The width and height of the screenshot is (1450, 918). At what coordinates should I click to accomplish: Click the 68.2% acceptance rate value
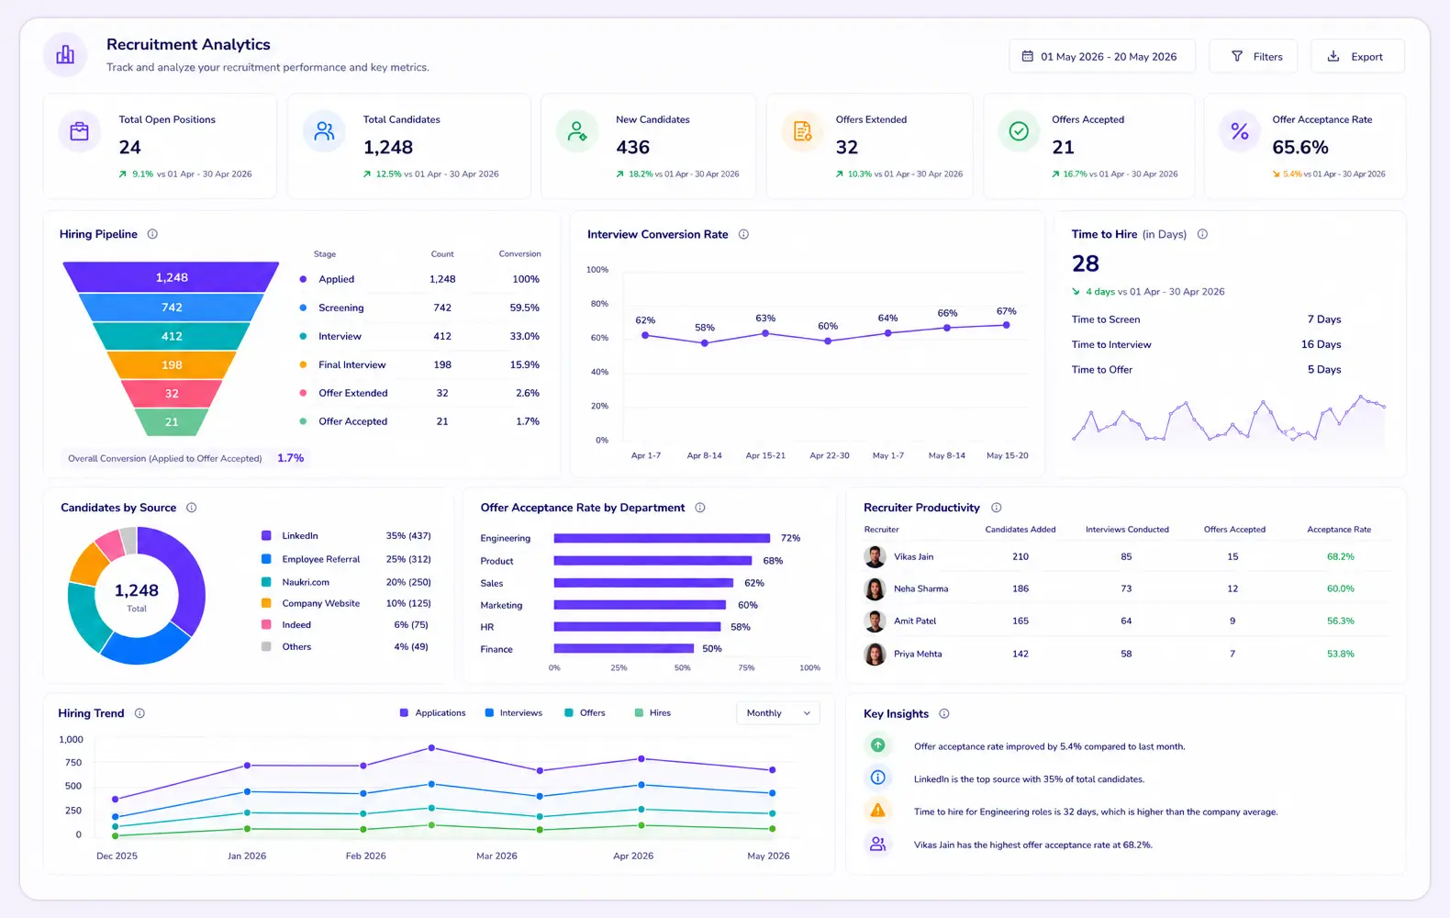coord(1340,556)
